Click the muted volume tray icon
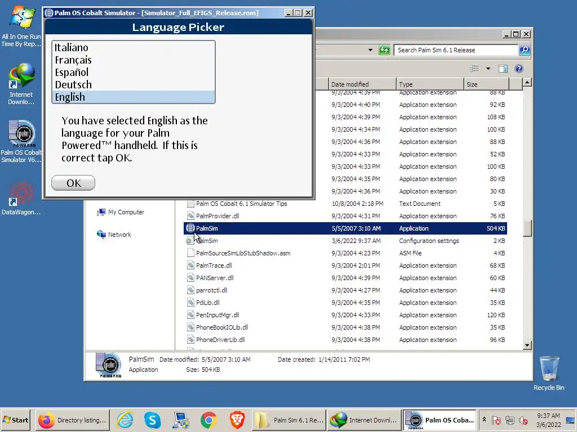Screen dimensions: 577x432 point(523,420)
